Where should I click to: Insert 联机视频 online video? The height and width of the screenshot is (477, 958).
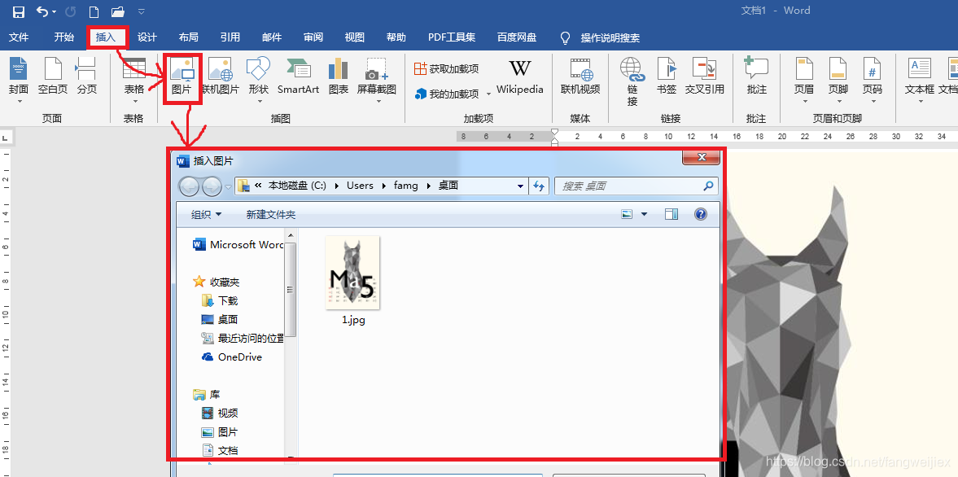click(x=580, y=77)
